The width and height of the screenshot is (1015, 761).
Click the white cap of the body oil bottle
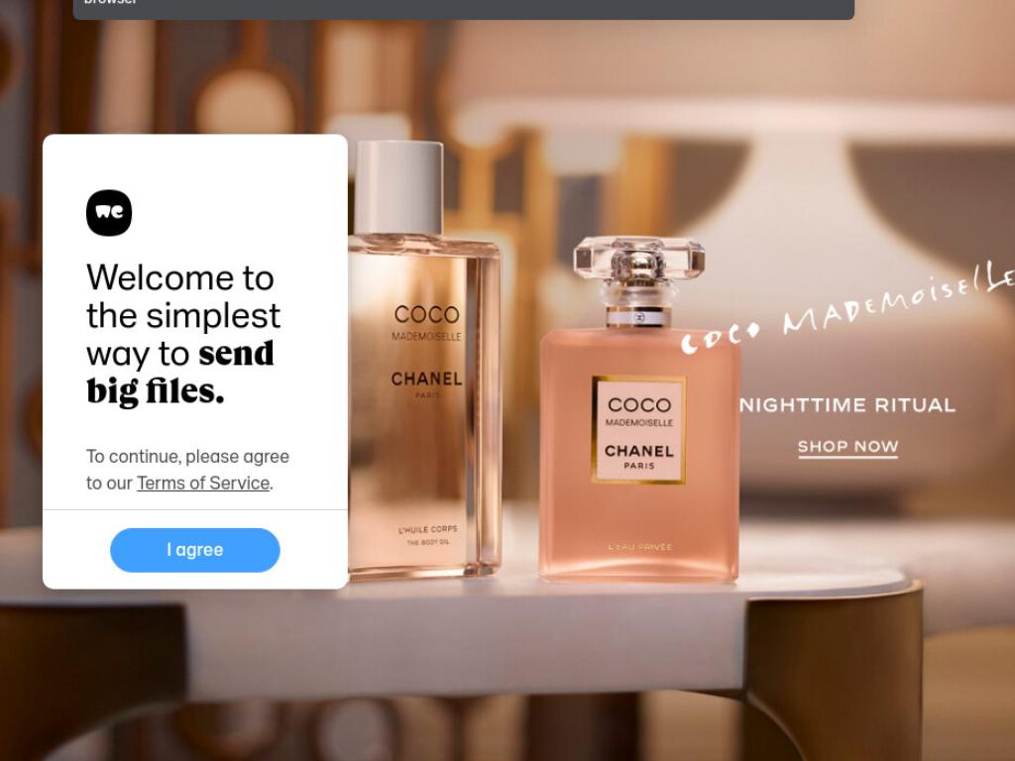pos(399,187)
